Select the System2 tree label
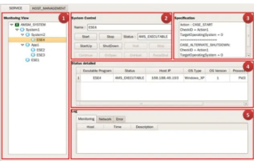 (x=38, y=35)
